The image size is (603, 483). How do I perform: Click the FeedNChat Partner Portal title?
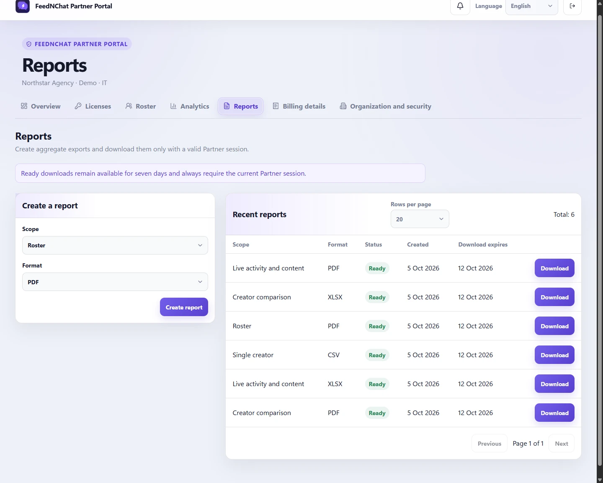(74, 6)
